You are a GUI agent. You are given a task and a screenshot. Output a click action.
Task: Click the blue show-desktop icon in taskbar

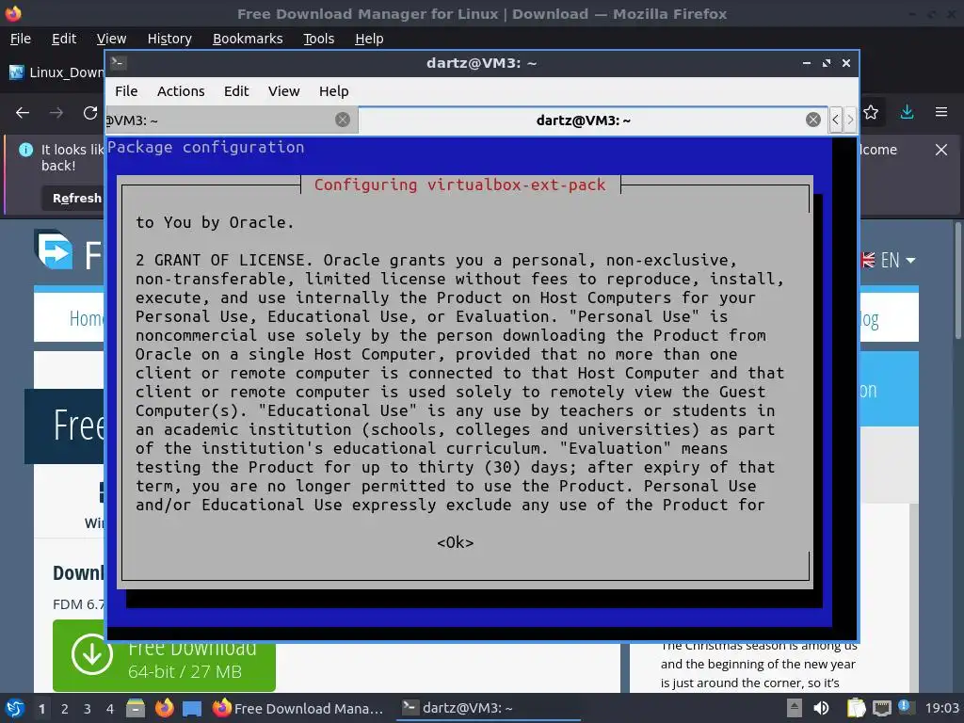(x=192, y=709)
